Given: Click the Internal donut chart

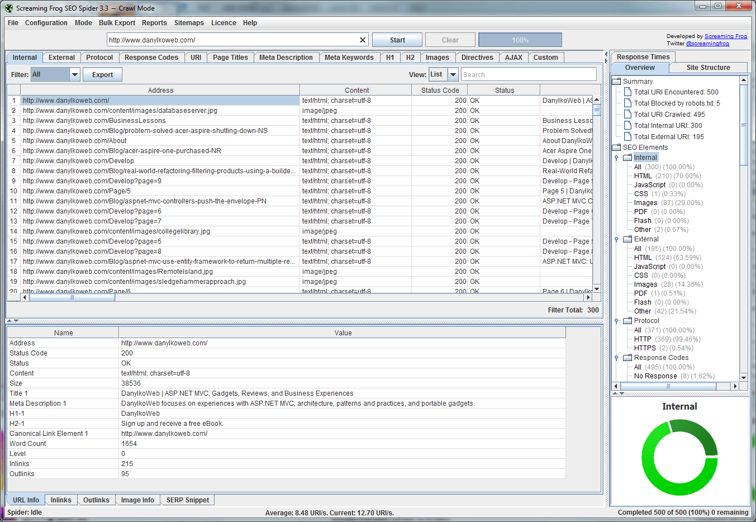Looking at the screenshot, I should pos(679,458).
